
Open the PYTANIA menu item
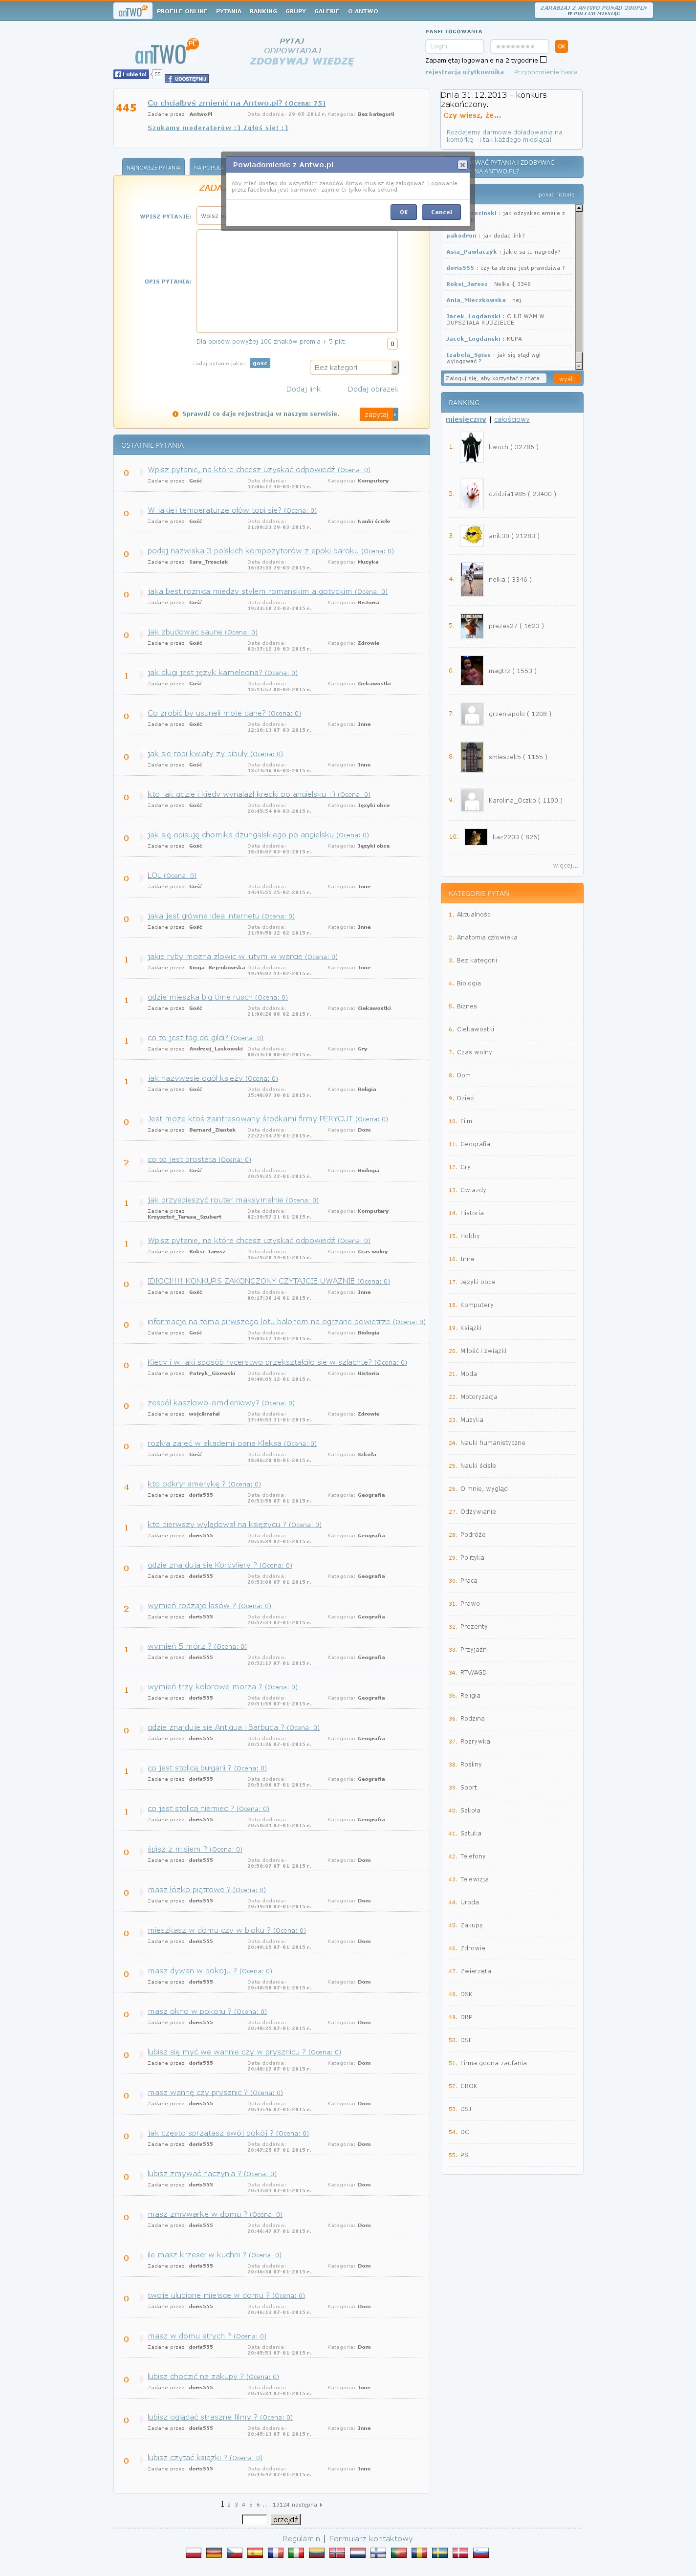coord(228,11)
